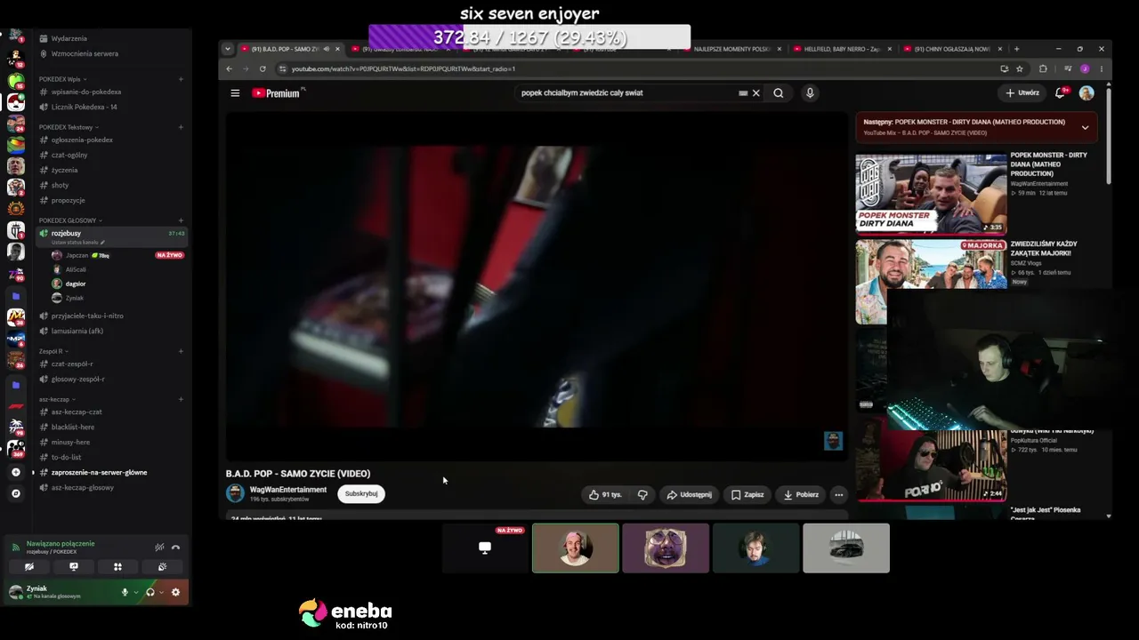Switch to CHINY OGŁASZAJĄ tab
The height and width of the screenshot is (640, 1139).
click(x=951, y=49)
